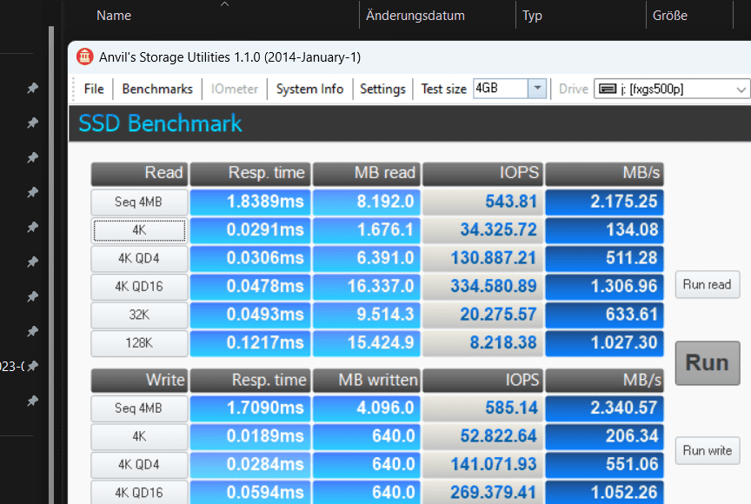Click the Explorer sidebar scrollbar
Image resolution: width=751 pixels, height=504 pixels.
51,263
